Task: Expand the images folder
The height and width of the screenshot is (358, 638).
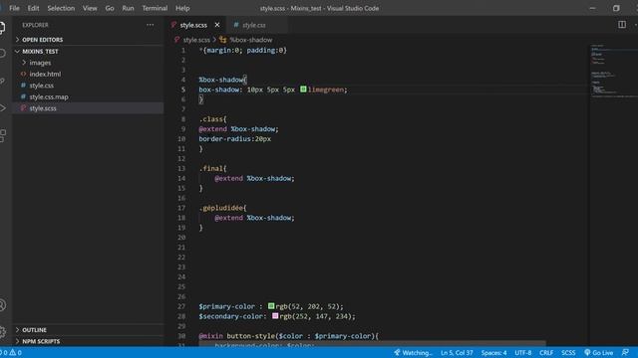Action: [89, 63]
